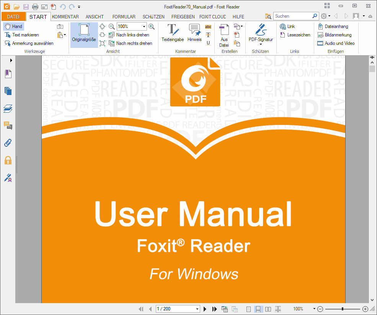Viewport: 377px width, 315px height.
Task: Open the user account dropdown arrow
Action: pos(364,16)
